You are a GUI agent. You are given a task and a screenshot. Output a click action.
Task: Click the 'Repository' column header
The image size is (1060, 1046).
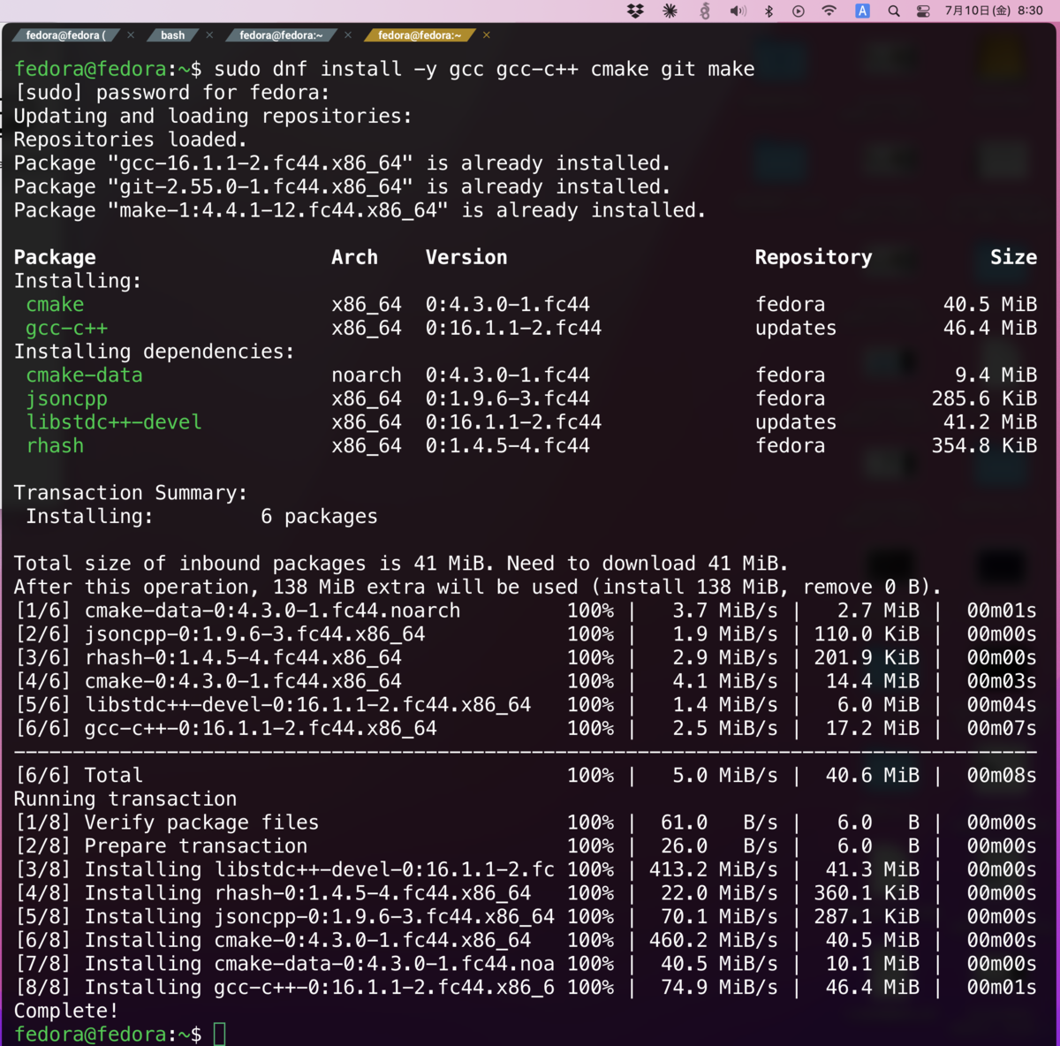tap(814, 257)
